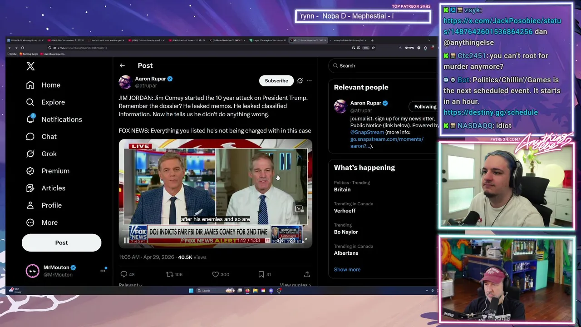
Task: Open Notifications in sidebar
Action: (54, 119)
